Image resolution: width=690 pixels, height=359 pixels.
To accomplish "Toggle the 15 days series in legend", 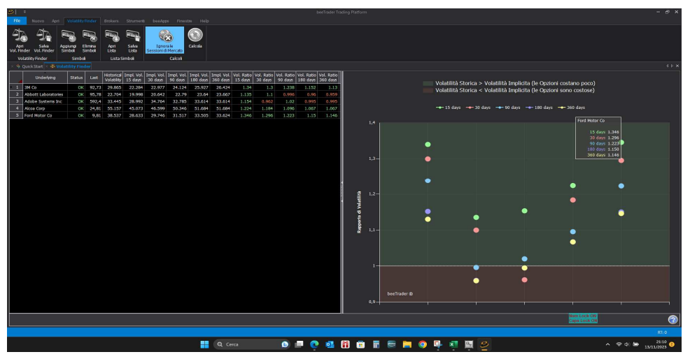I will (x=449, y=108).
